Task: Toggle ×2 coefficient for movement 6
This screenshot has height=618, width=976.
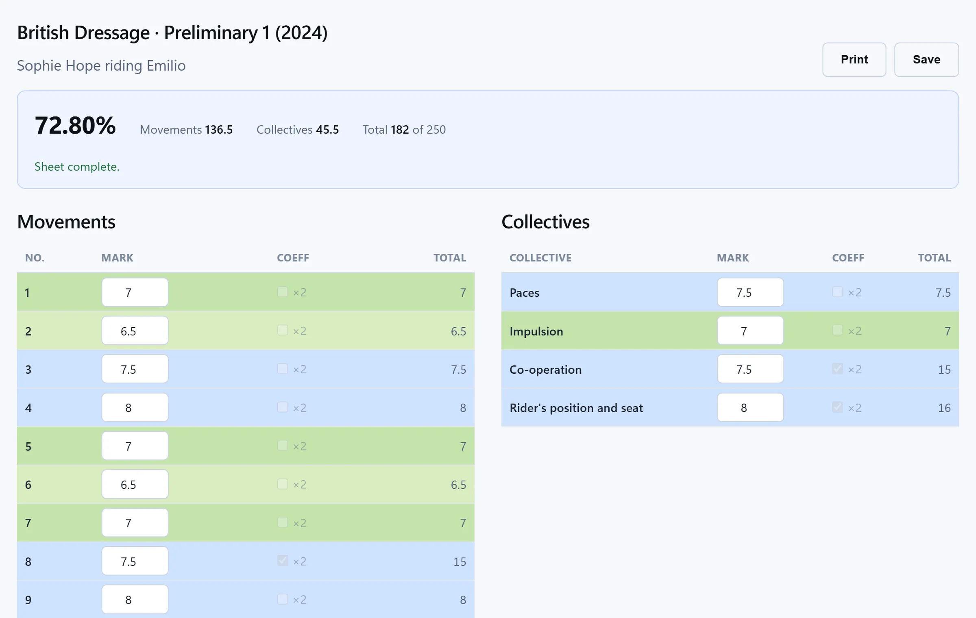Action: (x=283, y=484)
